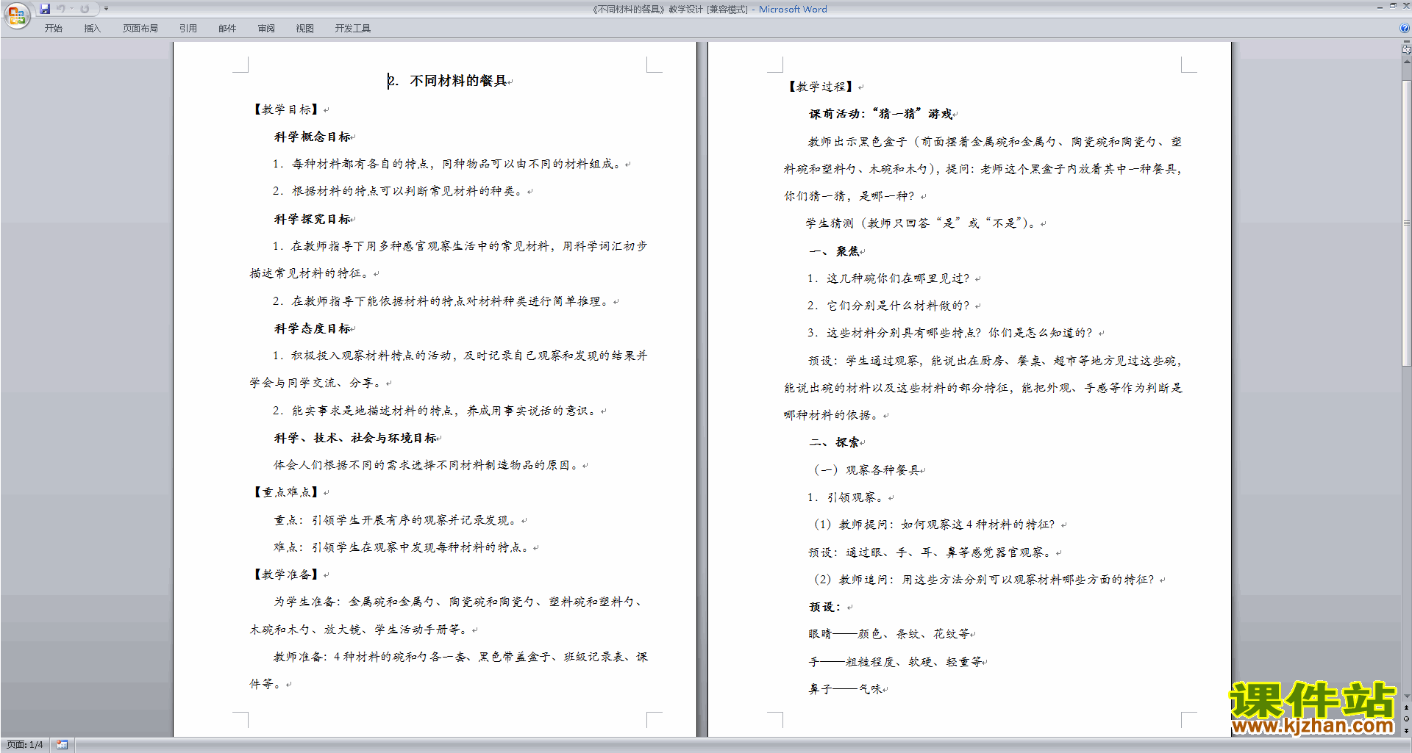Click the heading 二、探索
The image size is (1412, 753).
click(x=834, y=442)
